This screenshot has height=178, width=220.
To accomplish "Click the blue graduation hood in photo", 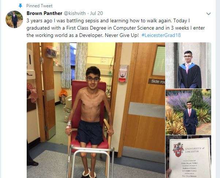I will 188,66.
